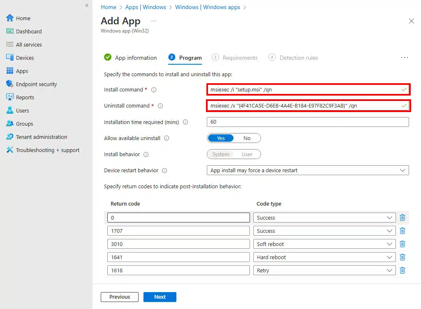This screenshot has width=421, height=309.
Task: Click the Return code column header
Action: pos(125,204)
